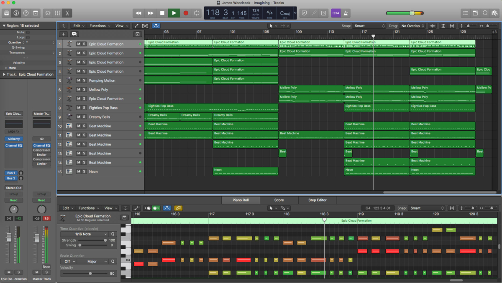Toggle the piano roll yellow Link icon
The height and width of the screenshot is (283, 502).
(x=178, y=208)
